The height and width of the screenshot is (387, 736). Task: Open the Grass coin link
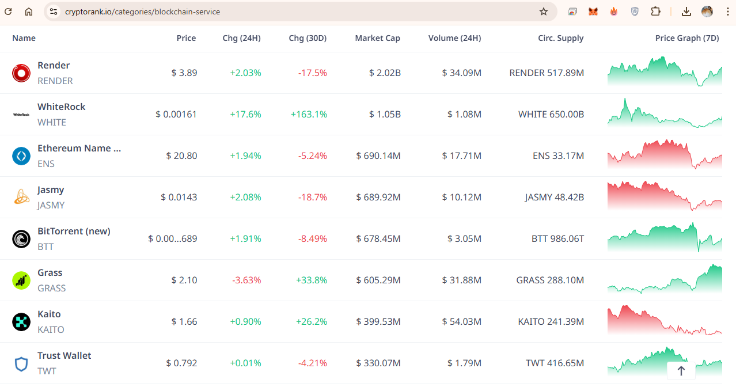point(50,272)
